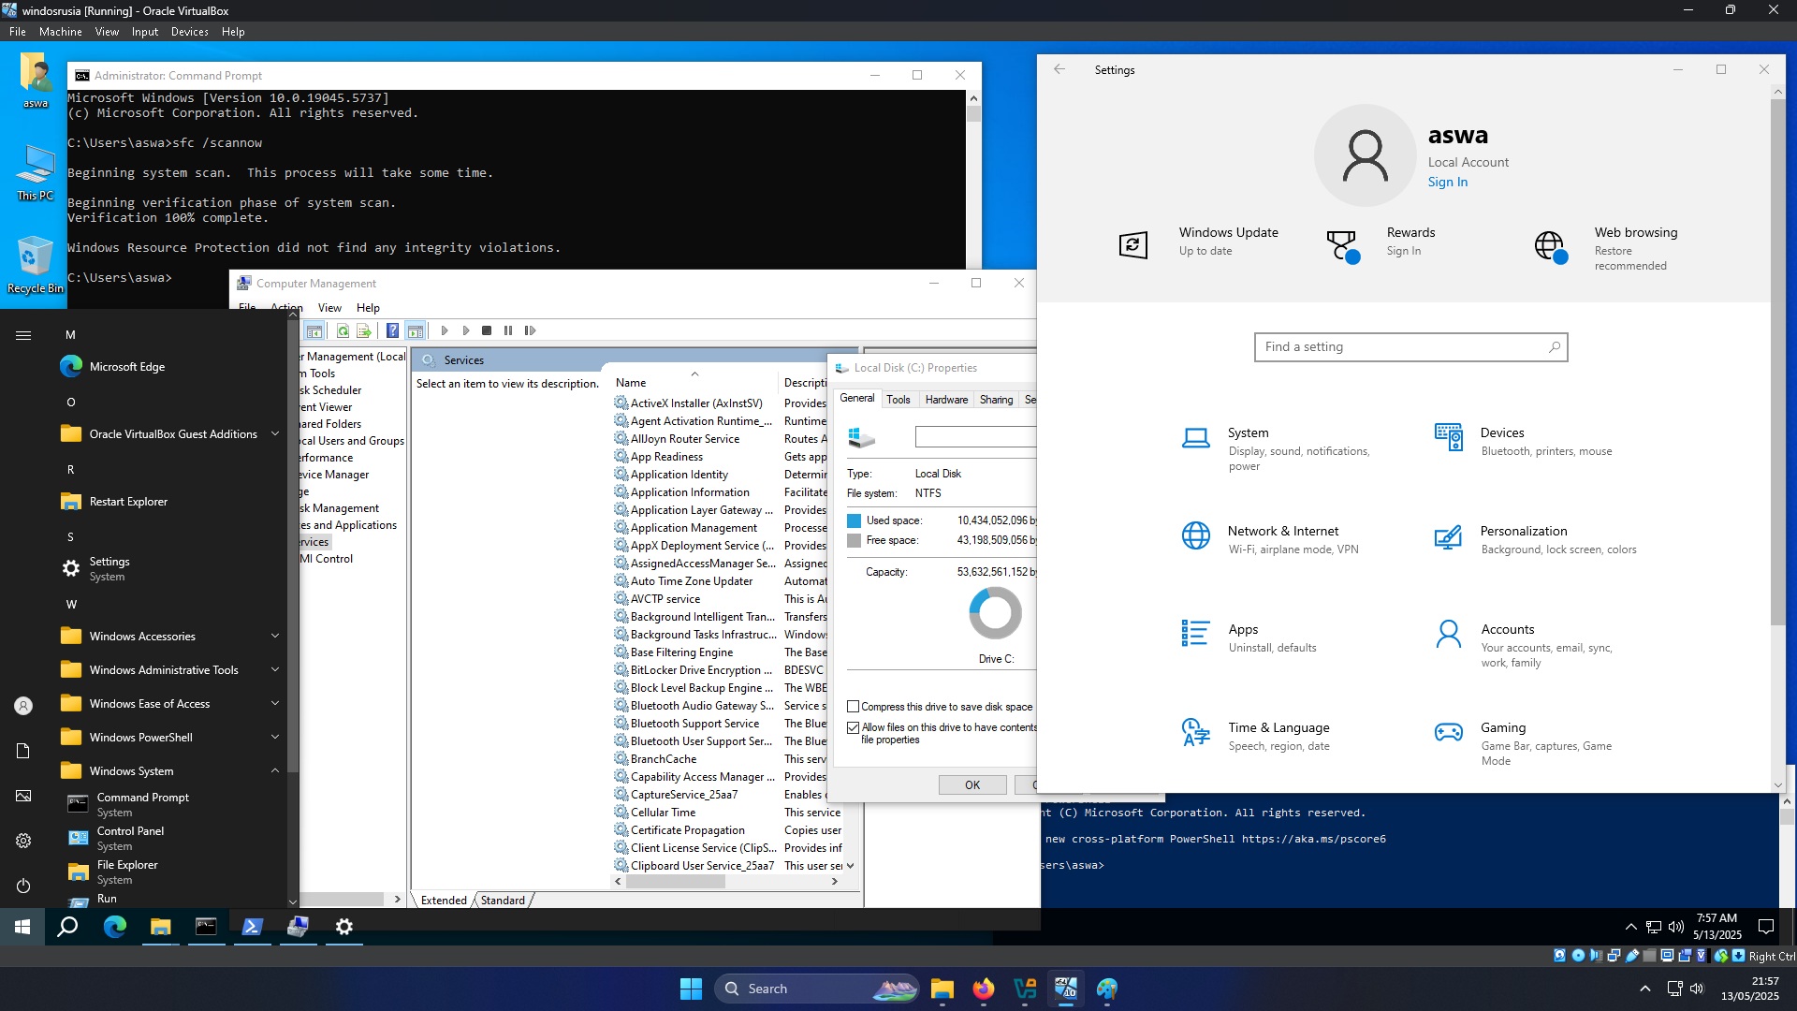Viewport: 1797px width, 1011px height.
Task: Click the Power icon in Start menu rail
Action: tap(23, 886)
